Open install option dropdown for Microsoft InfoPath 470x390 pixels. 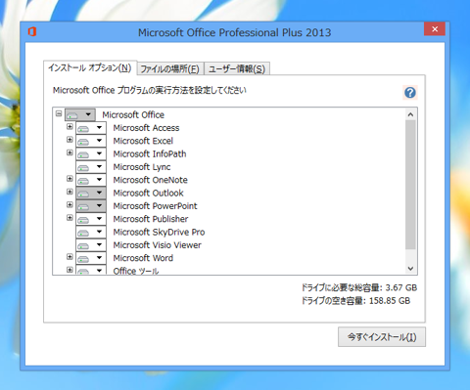click(91, 153)
